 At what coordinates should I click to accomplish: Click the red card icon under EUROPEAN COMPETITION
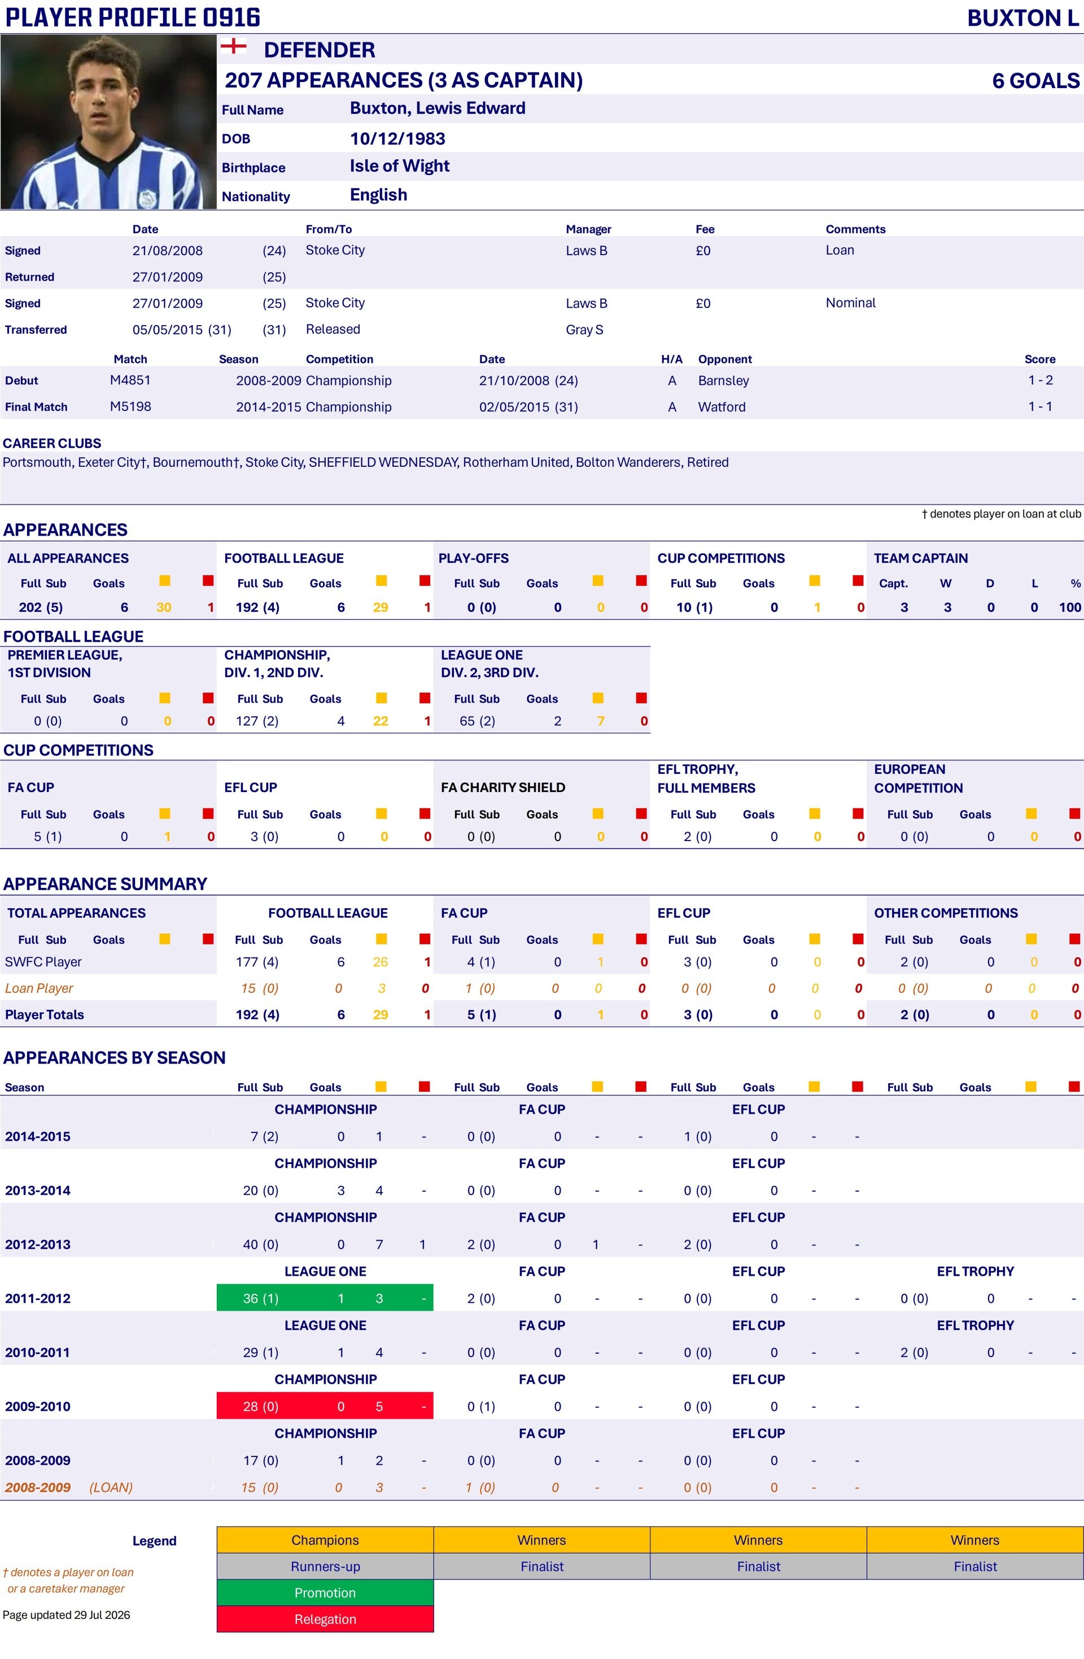(1075, 813)
